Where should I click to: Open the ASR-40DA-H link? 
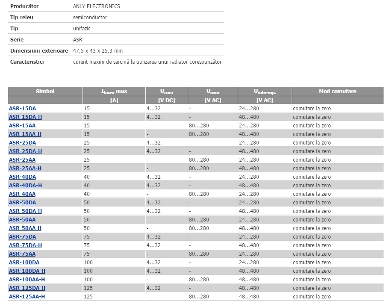click(25, 186)
